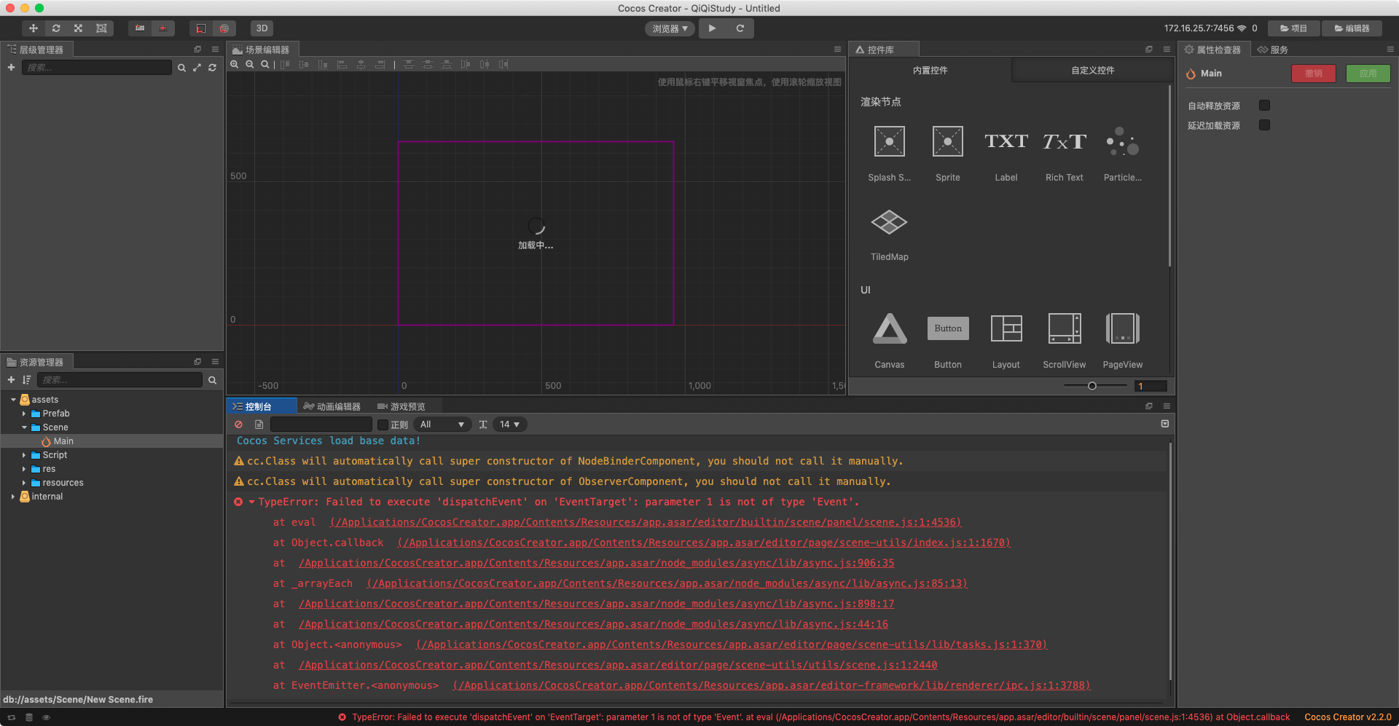Screen dimensions: 1399x726
Task: Open the console log level All dropdown
Action: 442,425
